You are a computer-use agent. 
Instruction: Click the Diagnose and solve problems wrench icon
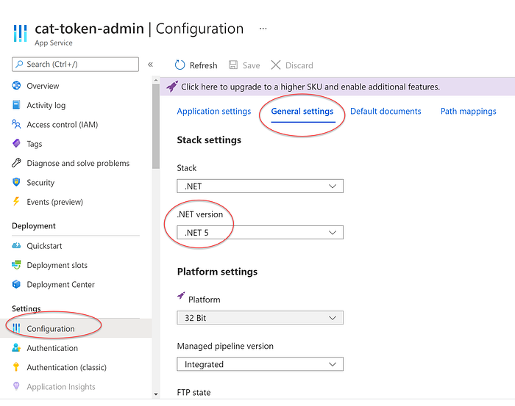click(17, 163)
